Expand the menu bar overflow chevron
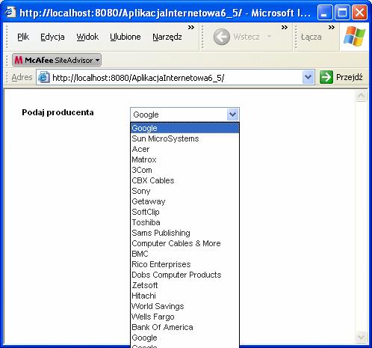Viewport: 372px width, 348px height. pyautogui.click(x=191, y=28)
